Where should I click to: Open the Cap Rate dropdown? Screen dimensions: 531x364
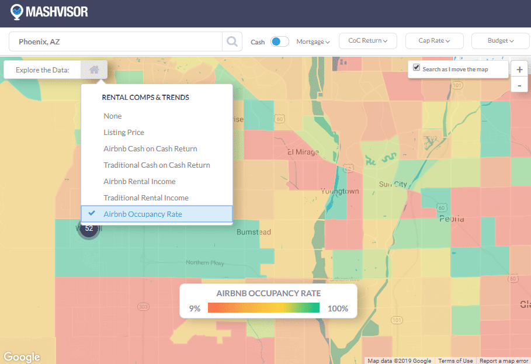click(x=434, y=41)
